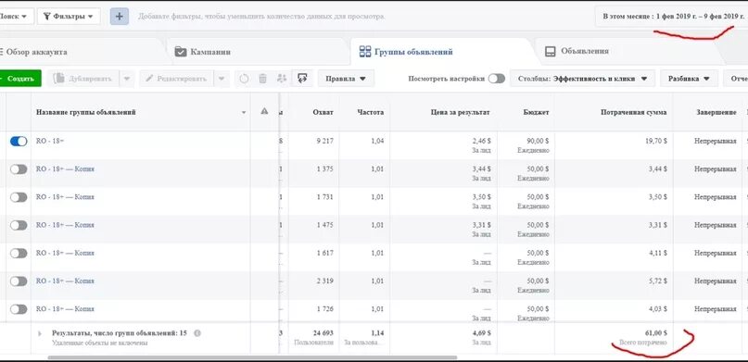The height and width of the screenshot is (362, 748).
Task: Enable the ad set toggle in the 2 319 reach row
Action: (x=19, y=281)
